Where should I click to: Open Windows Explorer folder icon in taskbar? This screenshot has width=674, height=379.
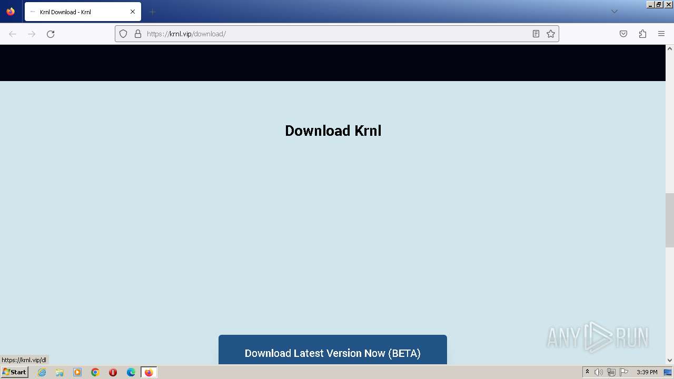[x=60, y=372]
